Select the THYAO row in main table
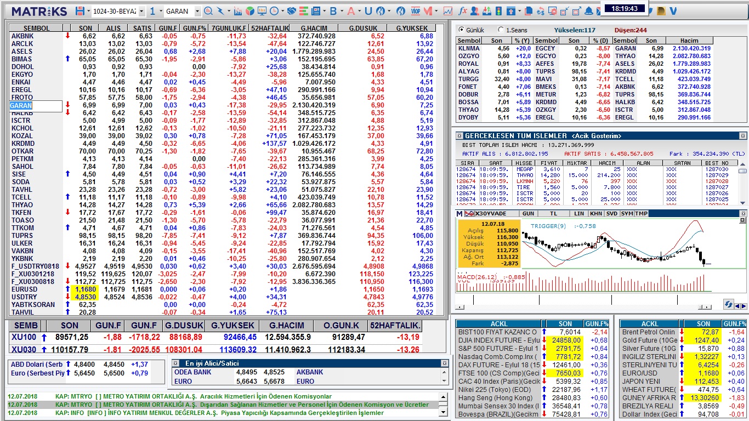The width and height of the screenshot is (749, 421). click(227, 205)
